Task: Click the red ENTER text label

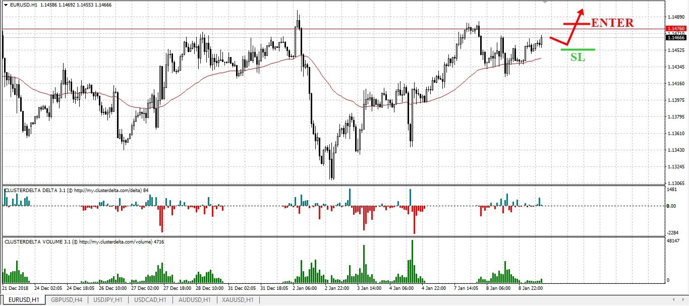Action: (612, 23)
